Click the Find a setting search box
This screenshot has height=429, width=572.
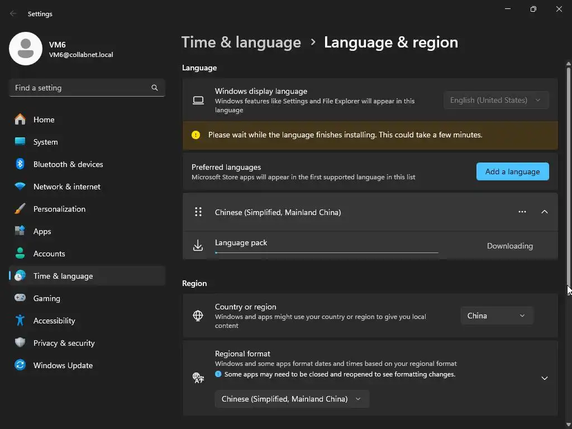[81, 88]
